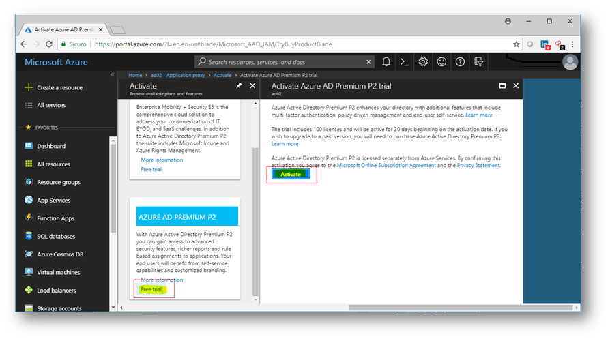Open More information under Azure AD Premium P2
The width and height of the screenshot is (610, 341).
(x=162, y=280)
